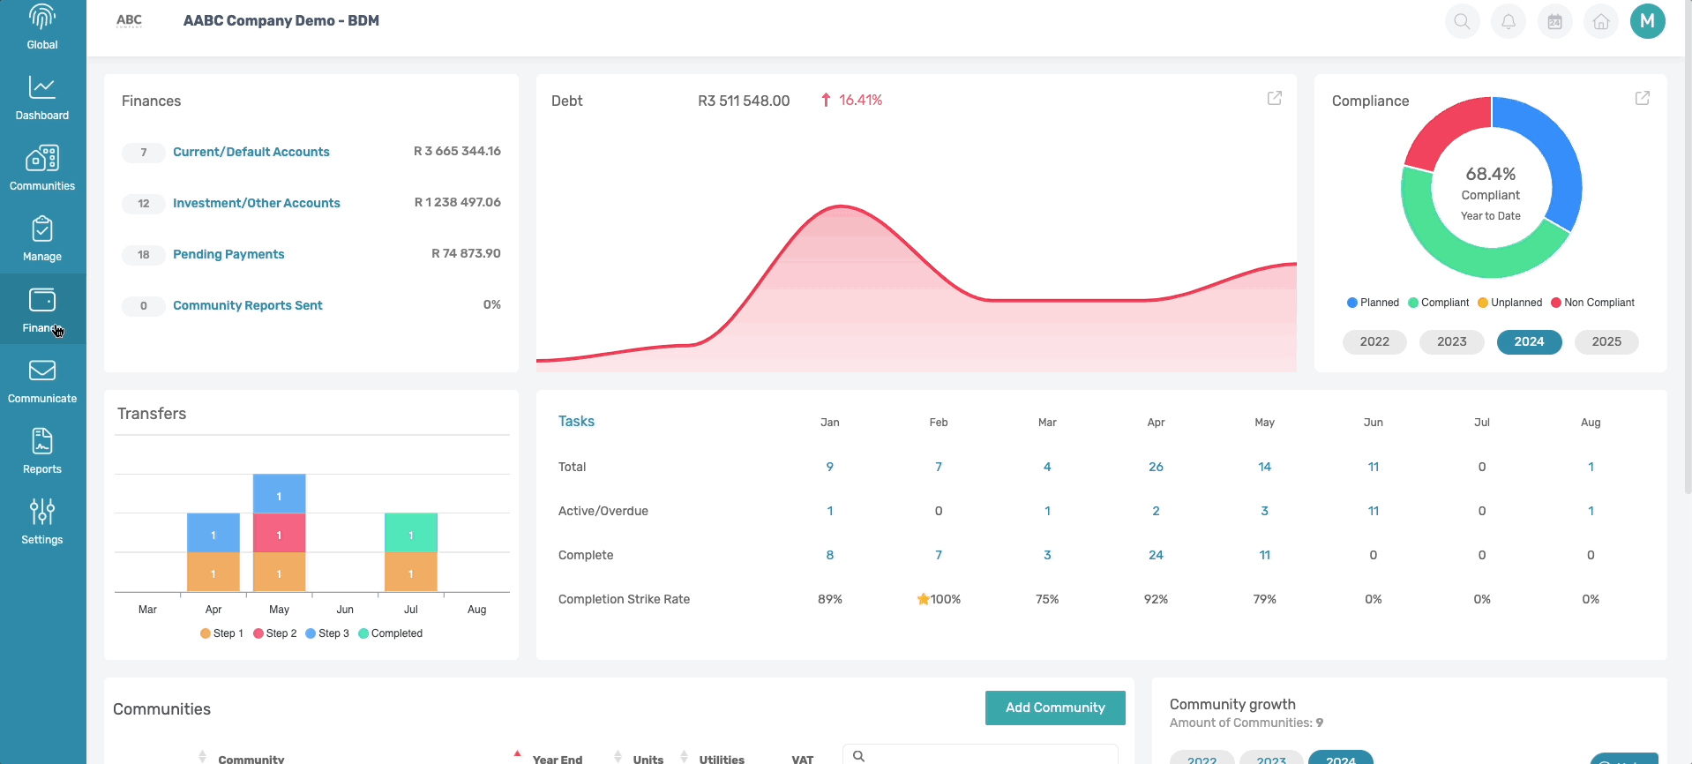Sort by Utilities column arrows
This screenshot has height=764, width=1692.
pos(684,757)
